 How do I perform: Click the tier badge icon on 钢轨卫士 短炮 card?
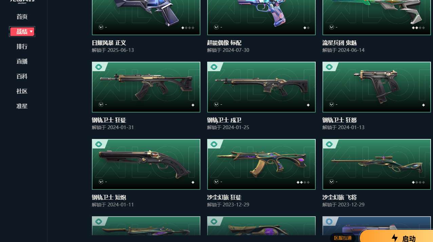tap(98, 144)
